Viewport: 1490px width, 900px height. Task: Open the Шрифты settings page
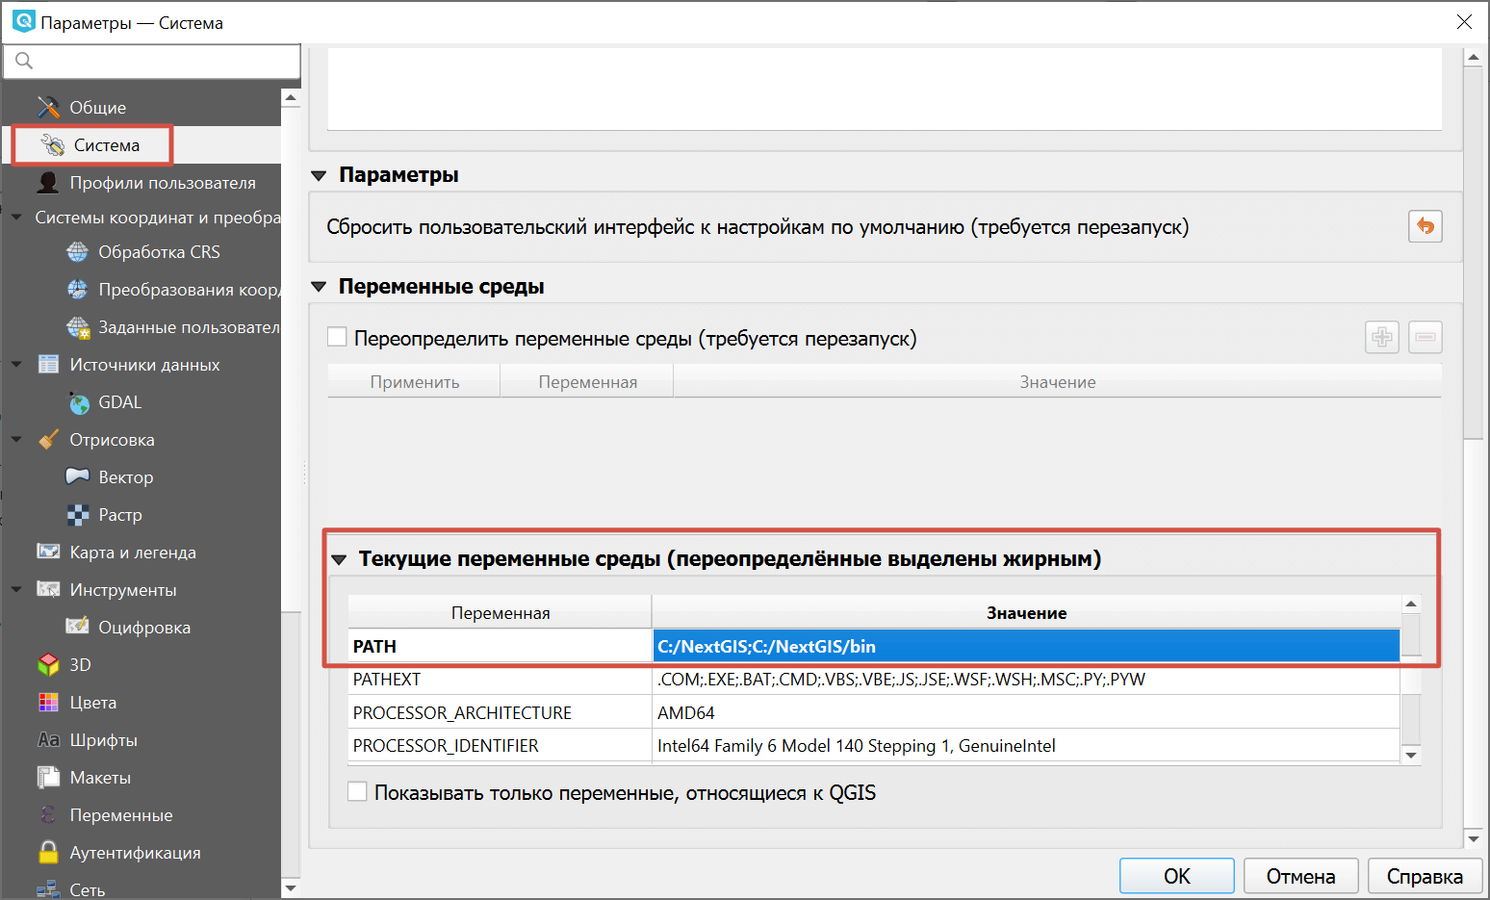[48, 739]
